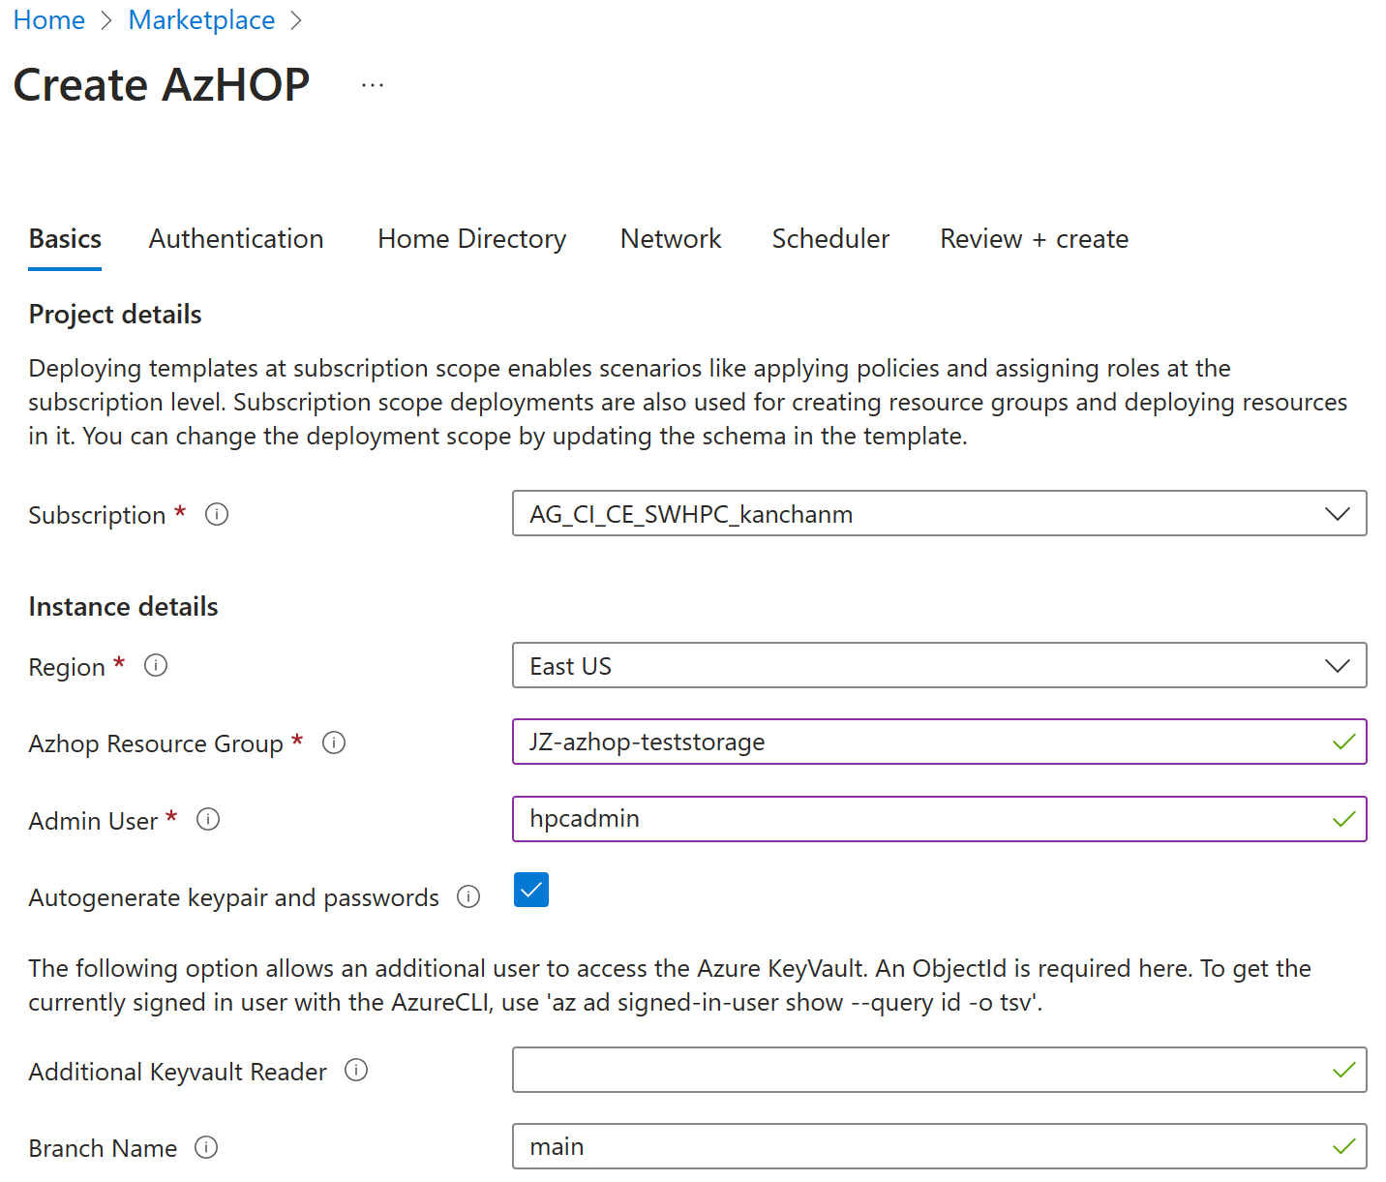Screen dimensions: 1386x1182
Task: Navigate to Marketplace breadcrumb link
Action: tap(201, 20)
